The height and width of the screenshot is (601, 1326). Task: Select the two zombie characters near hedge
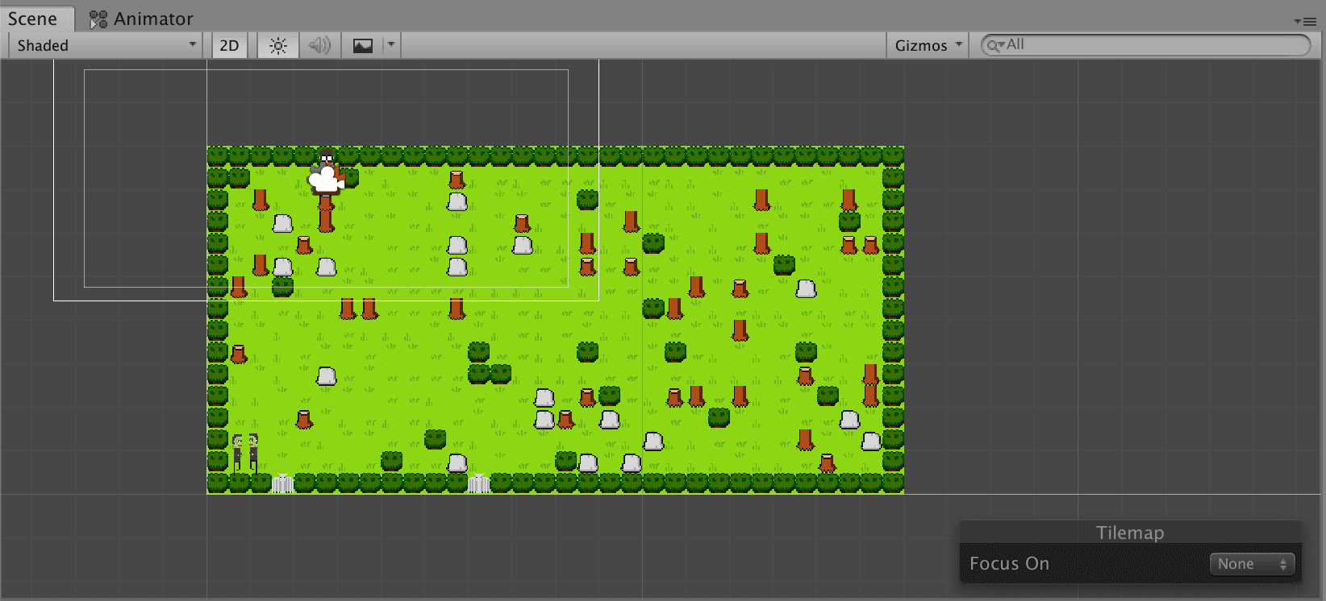[x=245, y=453]
